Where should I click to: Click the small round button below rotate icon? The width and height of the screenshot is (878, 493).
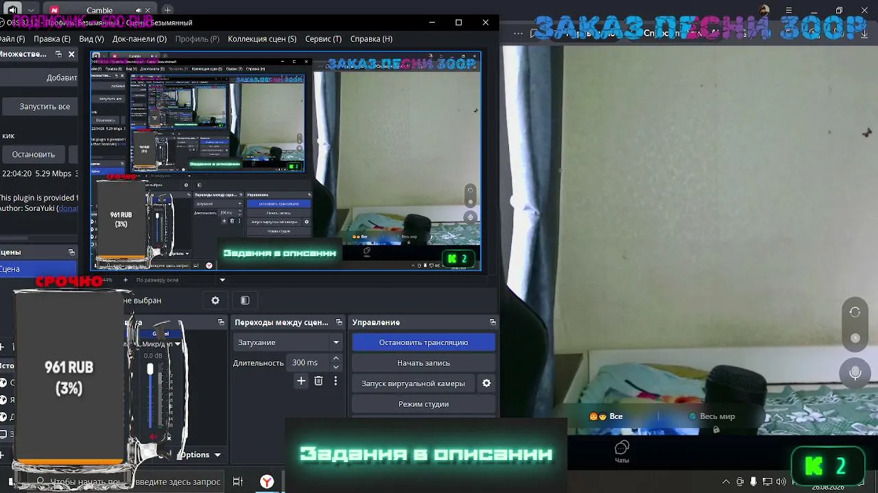pyautogui.click(x=855, y=338)
